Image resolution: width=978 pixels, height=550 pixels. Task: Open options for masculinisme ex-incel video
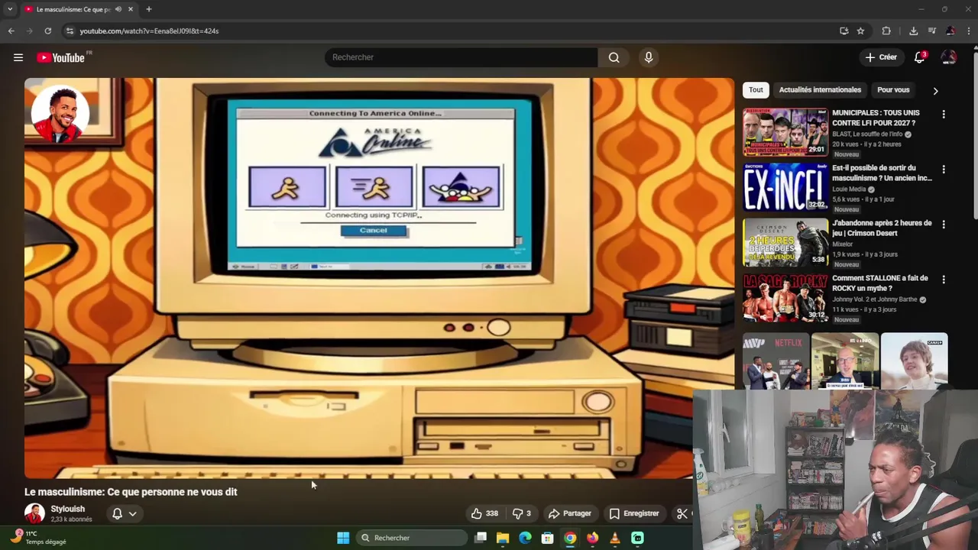944,169
